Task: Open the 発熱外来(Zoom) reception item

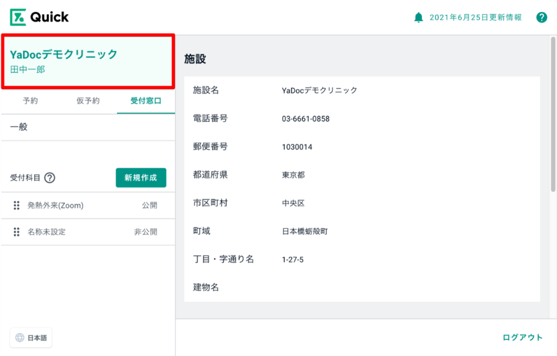Action: [55, 205]
